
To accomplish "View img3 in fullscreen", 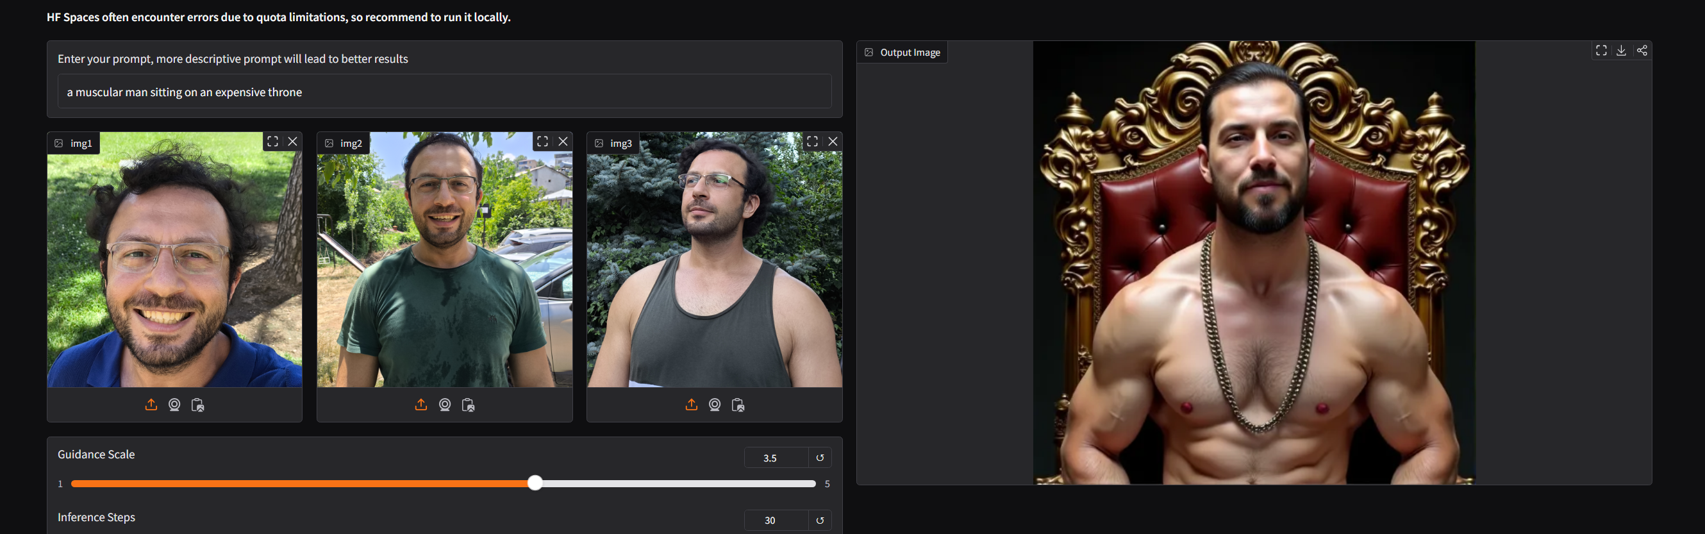I will pos(812,142).
